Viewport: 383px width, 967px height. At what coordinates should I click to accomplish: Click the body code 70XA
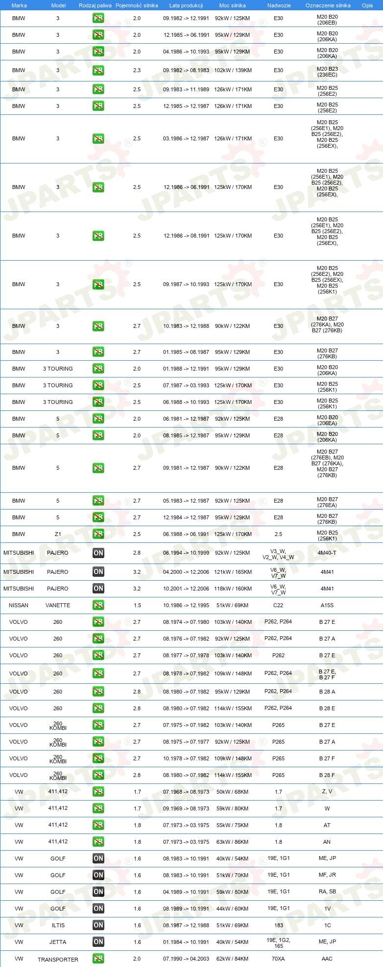point(278,959)
